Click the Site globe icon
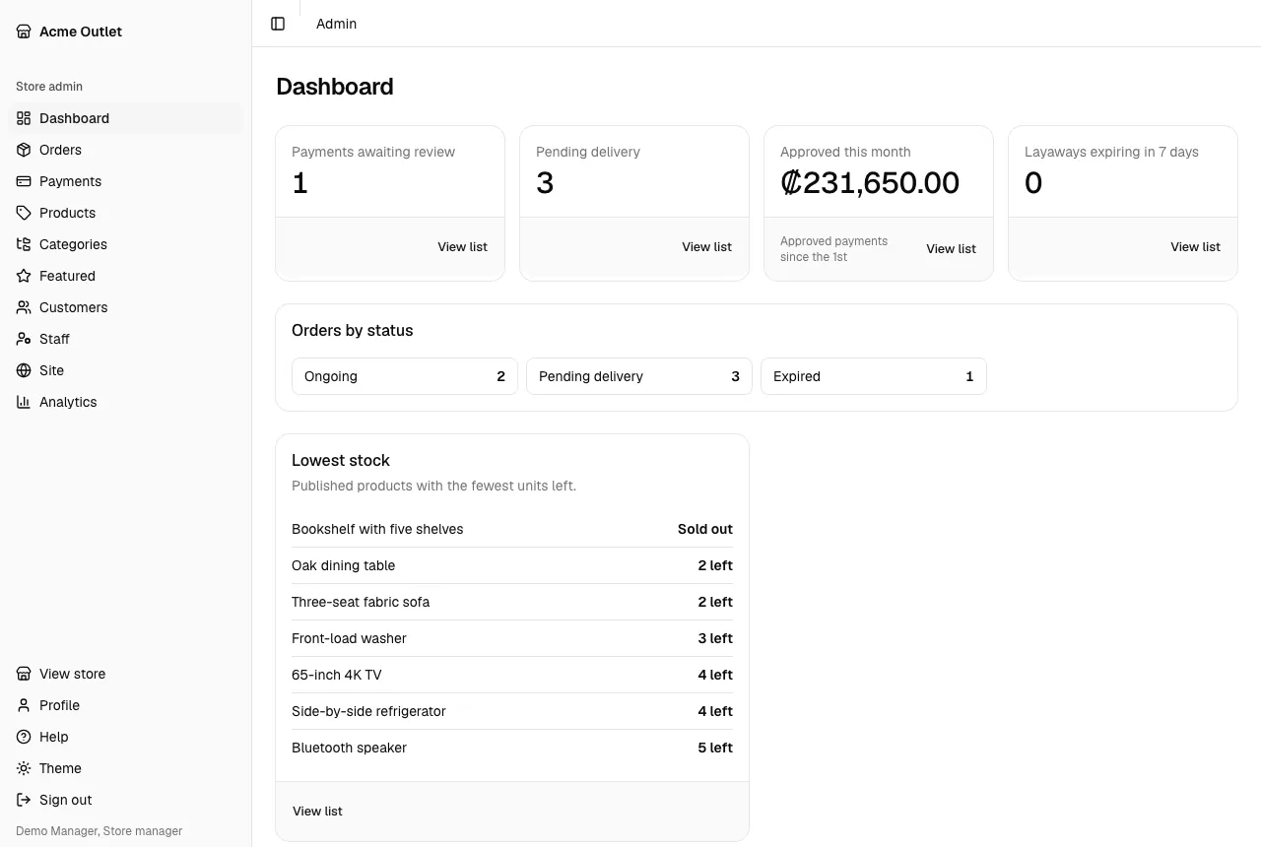The image size is (1261, 847). 24,370
